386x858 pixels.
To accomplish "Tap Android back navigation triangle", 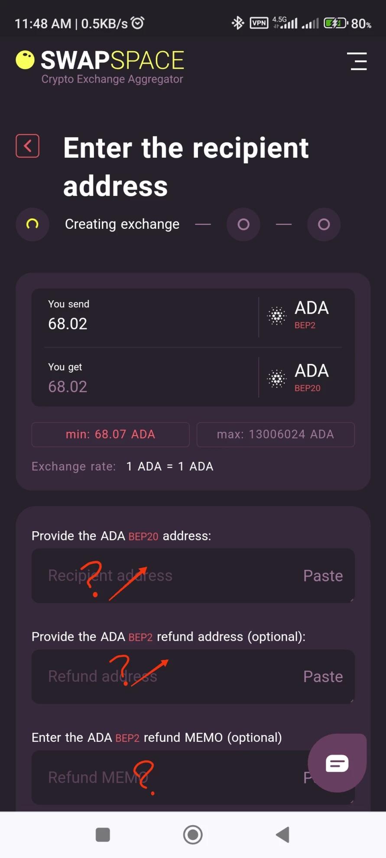I will click(x=283, y=835).
